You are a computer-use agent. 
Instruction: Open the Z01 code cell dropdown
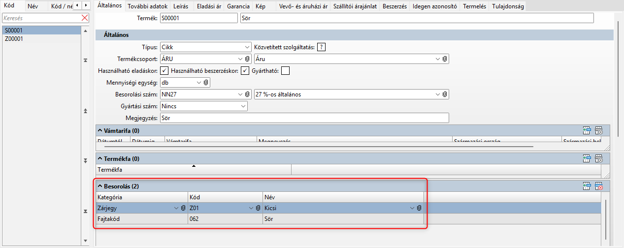251,208
